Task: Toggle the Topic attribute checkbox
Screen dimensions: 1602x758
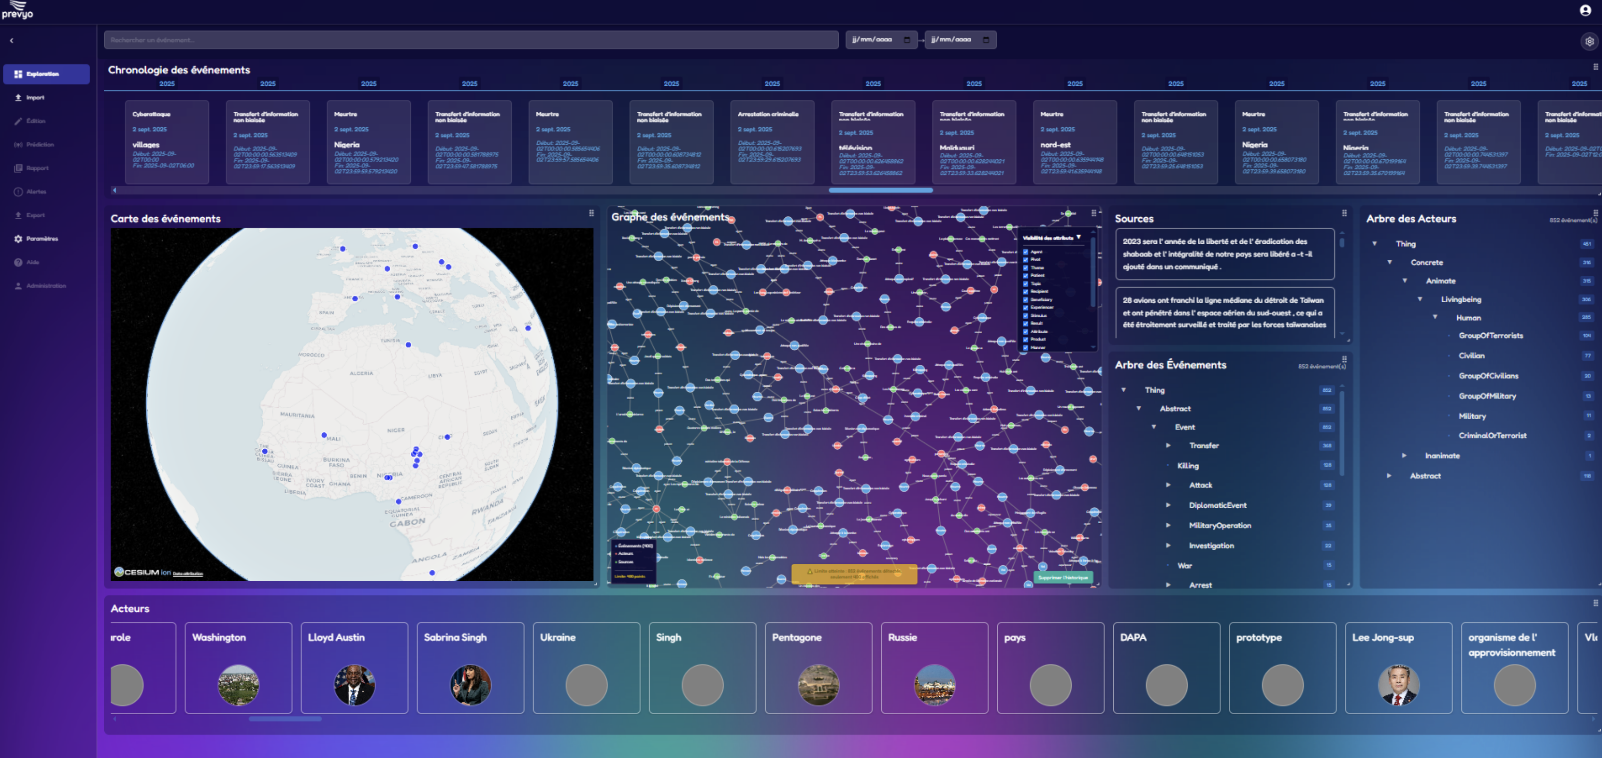Action: coord(1026,283)
